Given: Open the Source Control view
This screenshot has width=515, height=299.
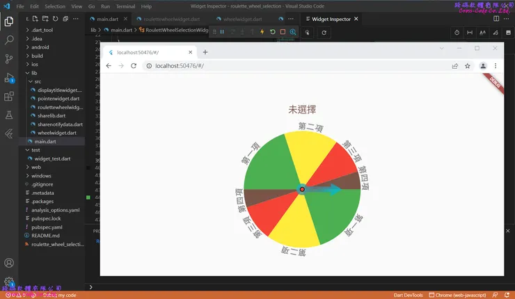Looking at the screenshot, I should point(9,58).
